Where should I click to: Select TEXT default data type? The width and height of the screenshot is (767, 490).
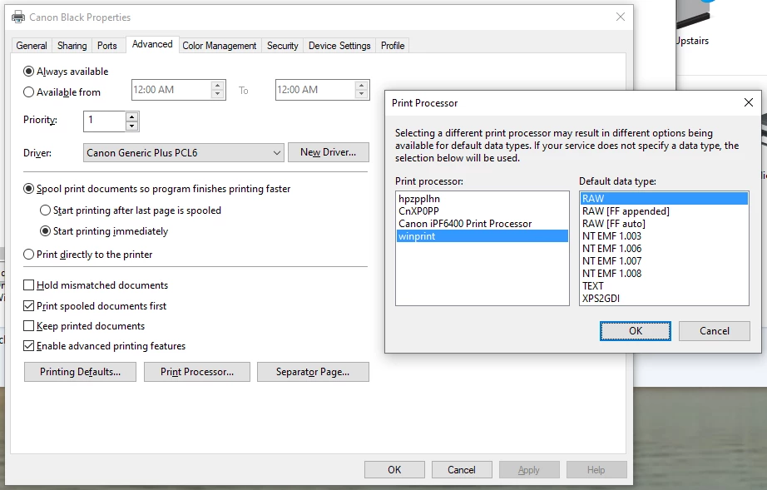(x=664, y=285)
